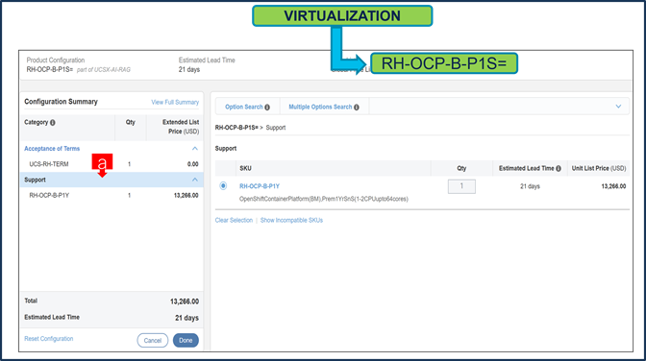This screenshot has height=361, width=646.
Task: Select the UCS-RH-TERM summary row
Action: coord(112,164)
